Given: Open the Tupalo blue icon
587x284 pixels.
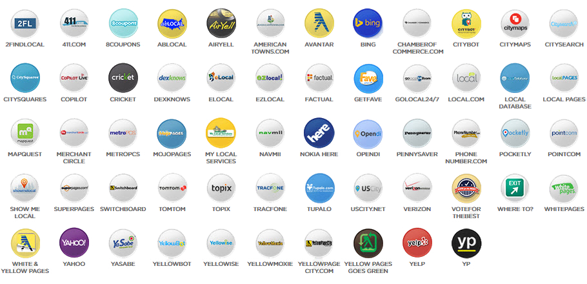Looking at the screenshot, I should pos(320,188).
